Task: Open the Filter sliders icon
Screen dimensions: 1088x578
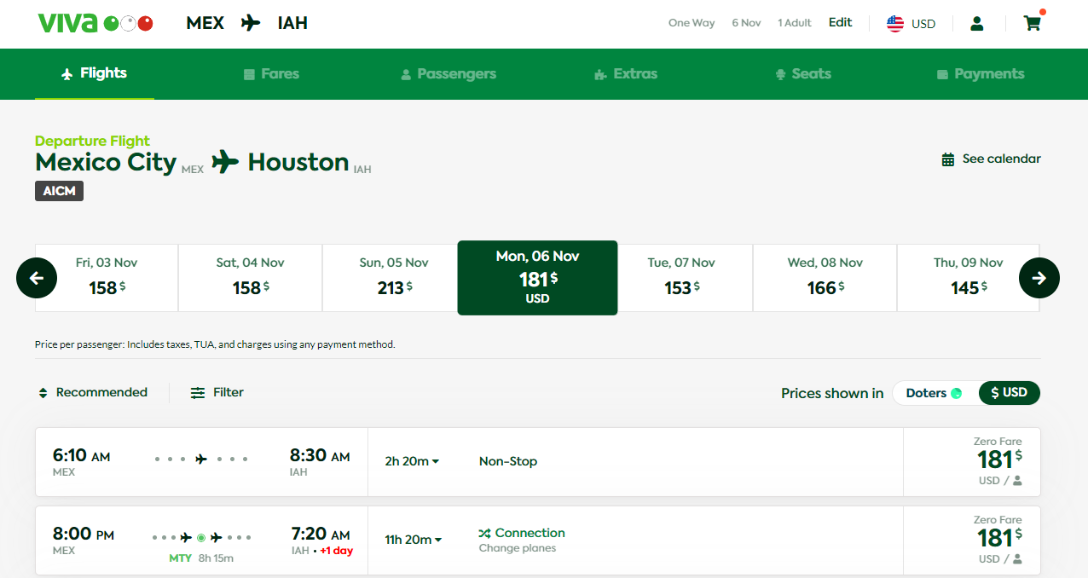Action: tap(198, 393)
